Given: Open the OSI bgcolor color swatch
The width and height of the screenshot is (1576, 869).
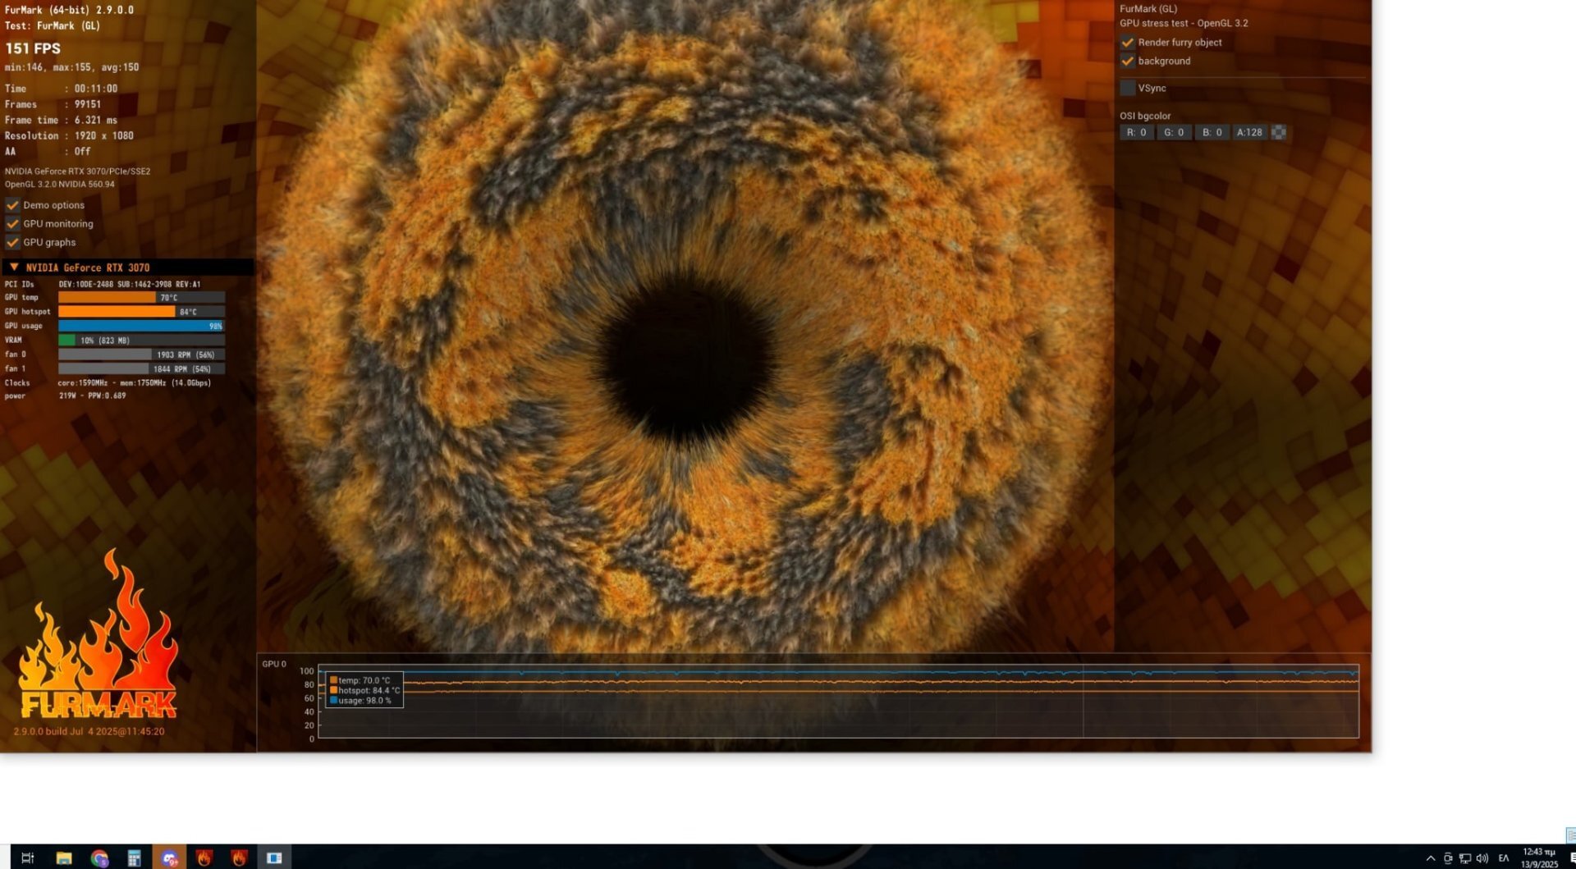Looking at the screenshot, I should (1279, 132).
